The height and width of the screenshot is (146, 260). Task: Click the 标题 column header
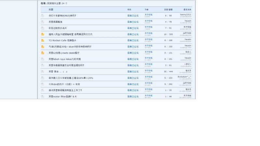click(51, 10)
